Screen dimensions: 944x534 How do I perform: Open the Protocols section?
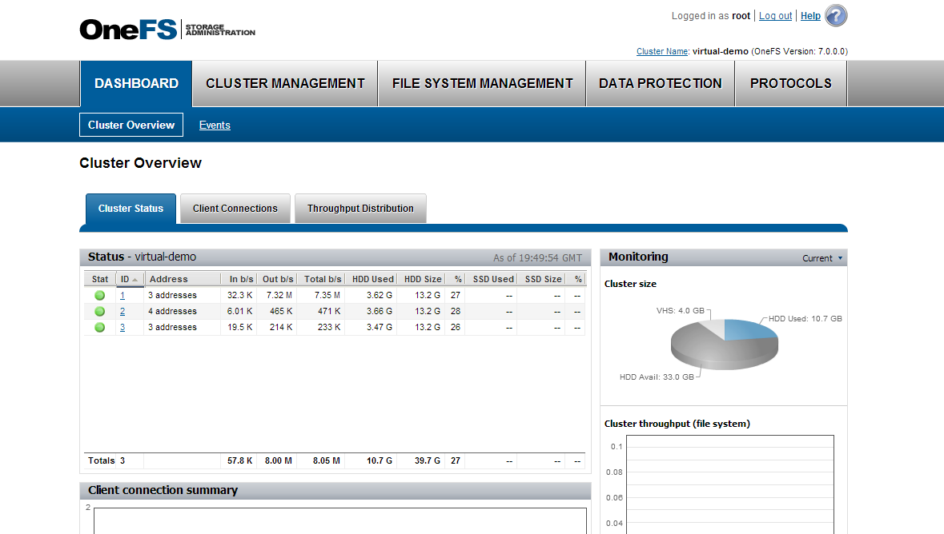(x=790, y=83)
